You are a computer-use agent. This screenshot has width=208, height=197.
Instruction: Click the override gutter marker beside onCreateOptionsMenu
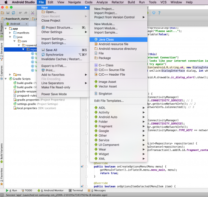82,166
